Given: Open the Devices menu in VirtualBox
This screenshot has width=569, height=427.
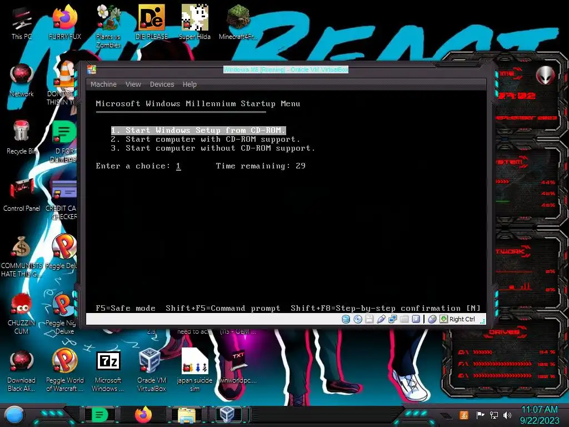Looking at the screenshot, I should 162,85.
